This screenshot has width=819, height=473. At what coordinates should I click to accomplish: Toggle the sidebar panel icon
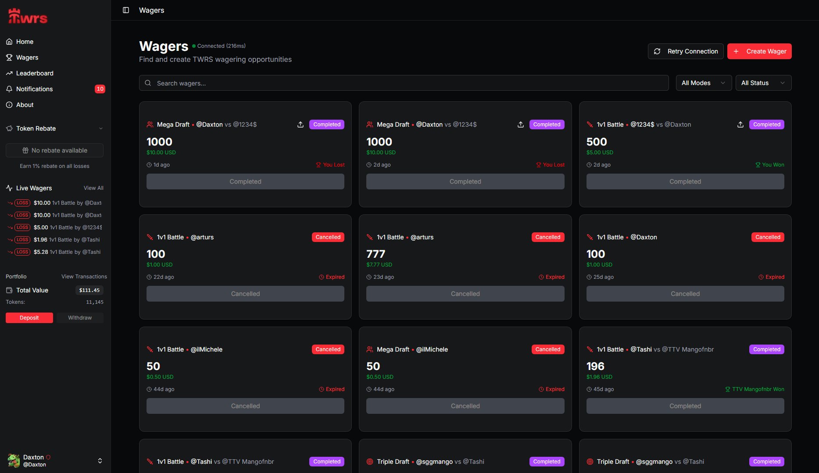[126, 10]
